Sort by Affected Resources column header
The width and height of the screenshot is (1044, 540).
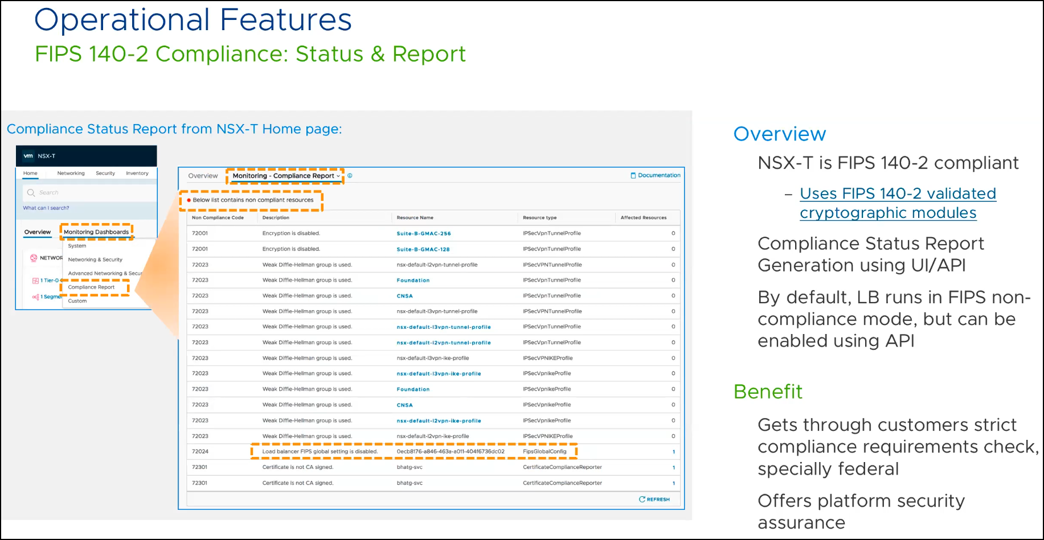(x=643, y=217)
